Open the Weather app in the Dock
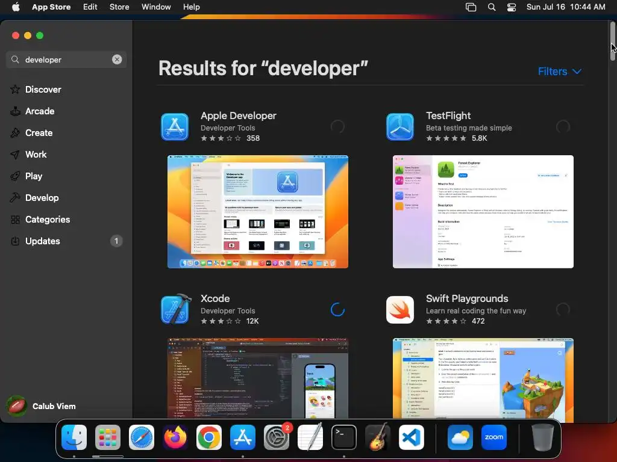This screenshot has width=617, height=462. point(460,437)
